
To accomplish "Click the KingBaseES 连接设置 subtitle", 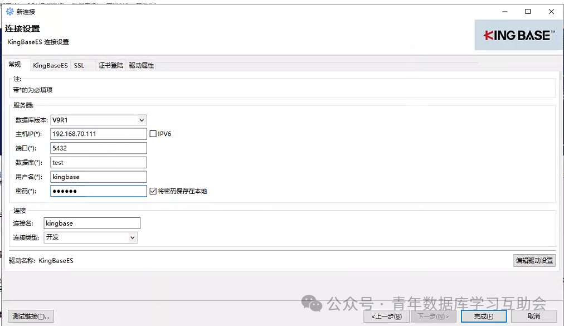I will 38,42.
